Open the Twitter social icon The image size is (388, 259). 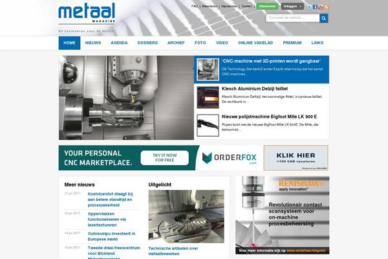pos(310,7)
